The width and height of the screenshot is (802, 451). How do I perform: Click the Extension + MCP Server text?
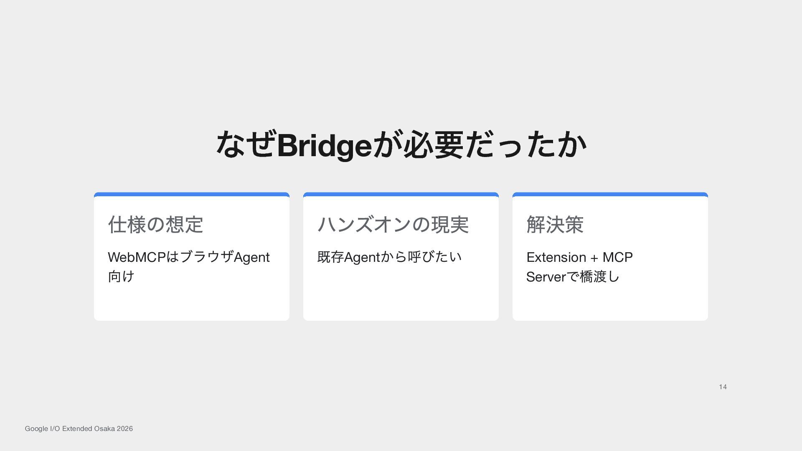coord(579,266)
